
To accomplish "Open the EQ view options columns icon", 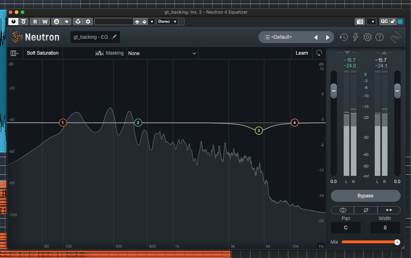I will (x=14, y=53).
